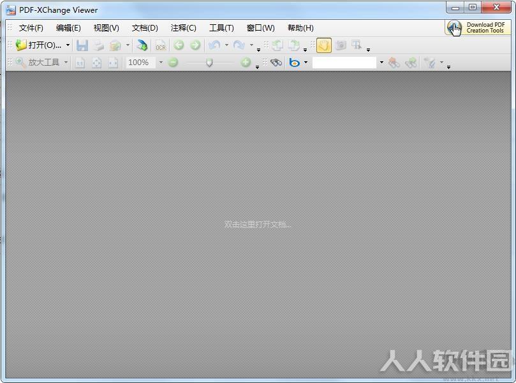Click Download PDF Creation Tools button
Screen dimensions: 516x383
click(x=478, y=27)
